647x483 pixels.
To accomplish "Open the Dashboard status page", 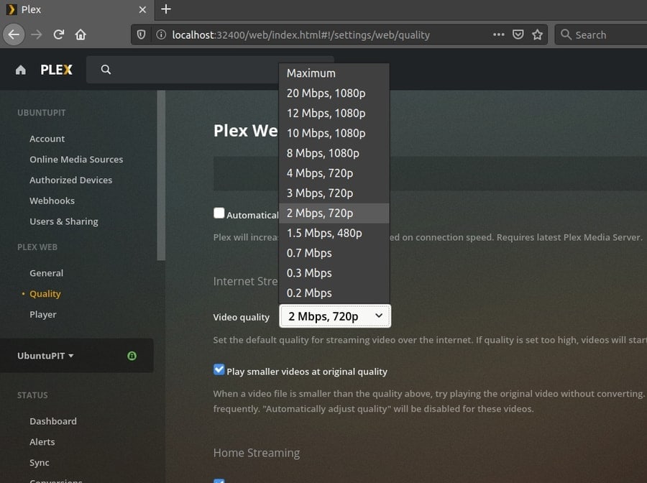I will (x=53, y=421).
